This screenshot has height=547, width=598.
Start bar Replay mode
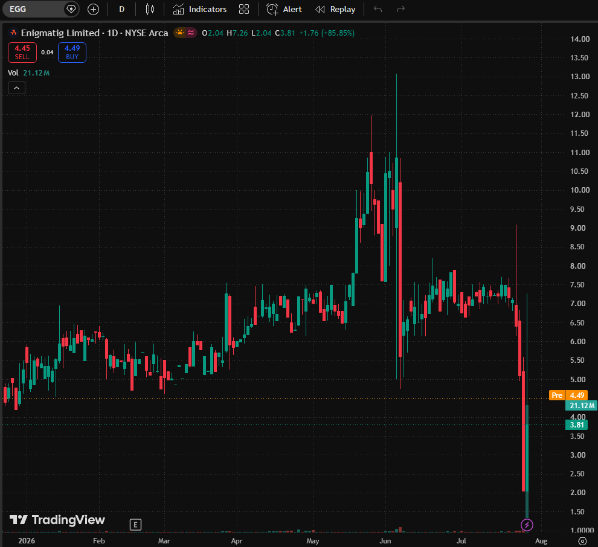(335, 9)
